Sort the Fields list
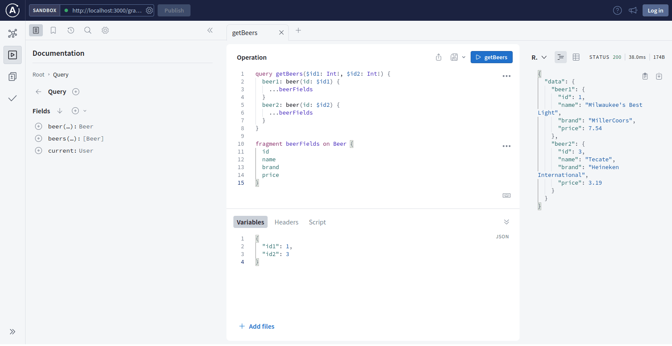672x346 pixels. (x=60, y=111)
